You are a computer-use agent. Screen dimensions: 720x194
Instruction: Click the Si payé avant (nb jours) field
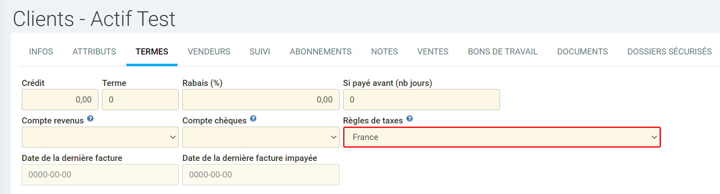click(x=421, y=100)
